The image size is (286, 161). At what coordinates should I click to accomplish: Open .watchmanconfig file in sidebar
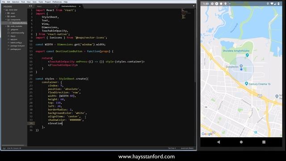pos(17,33)
